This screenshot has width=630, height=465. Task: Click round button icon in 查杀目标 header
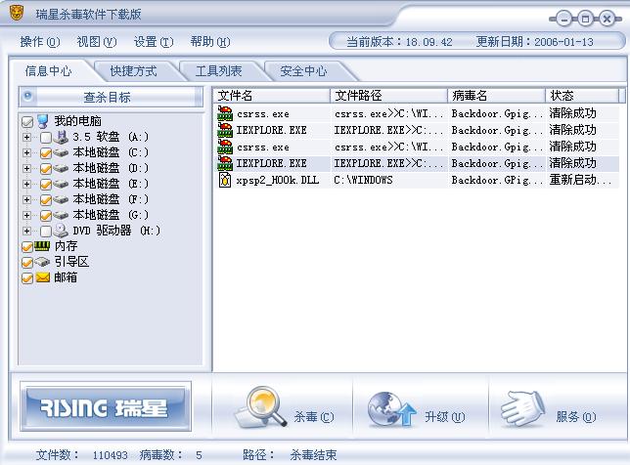[27, 96]
